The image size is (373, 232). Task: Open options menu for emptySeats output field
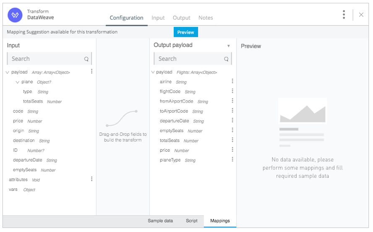(232, 130)
